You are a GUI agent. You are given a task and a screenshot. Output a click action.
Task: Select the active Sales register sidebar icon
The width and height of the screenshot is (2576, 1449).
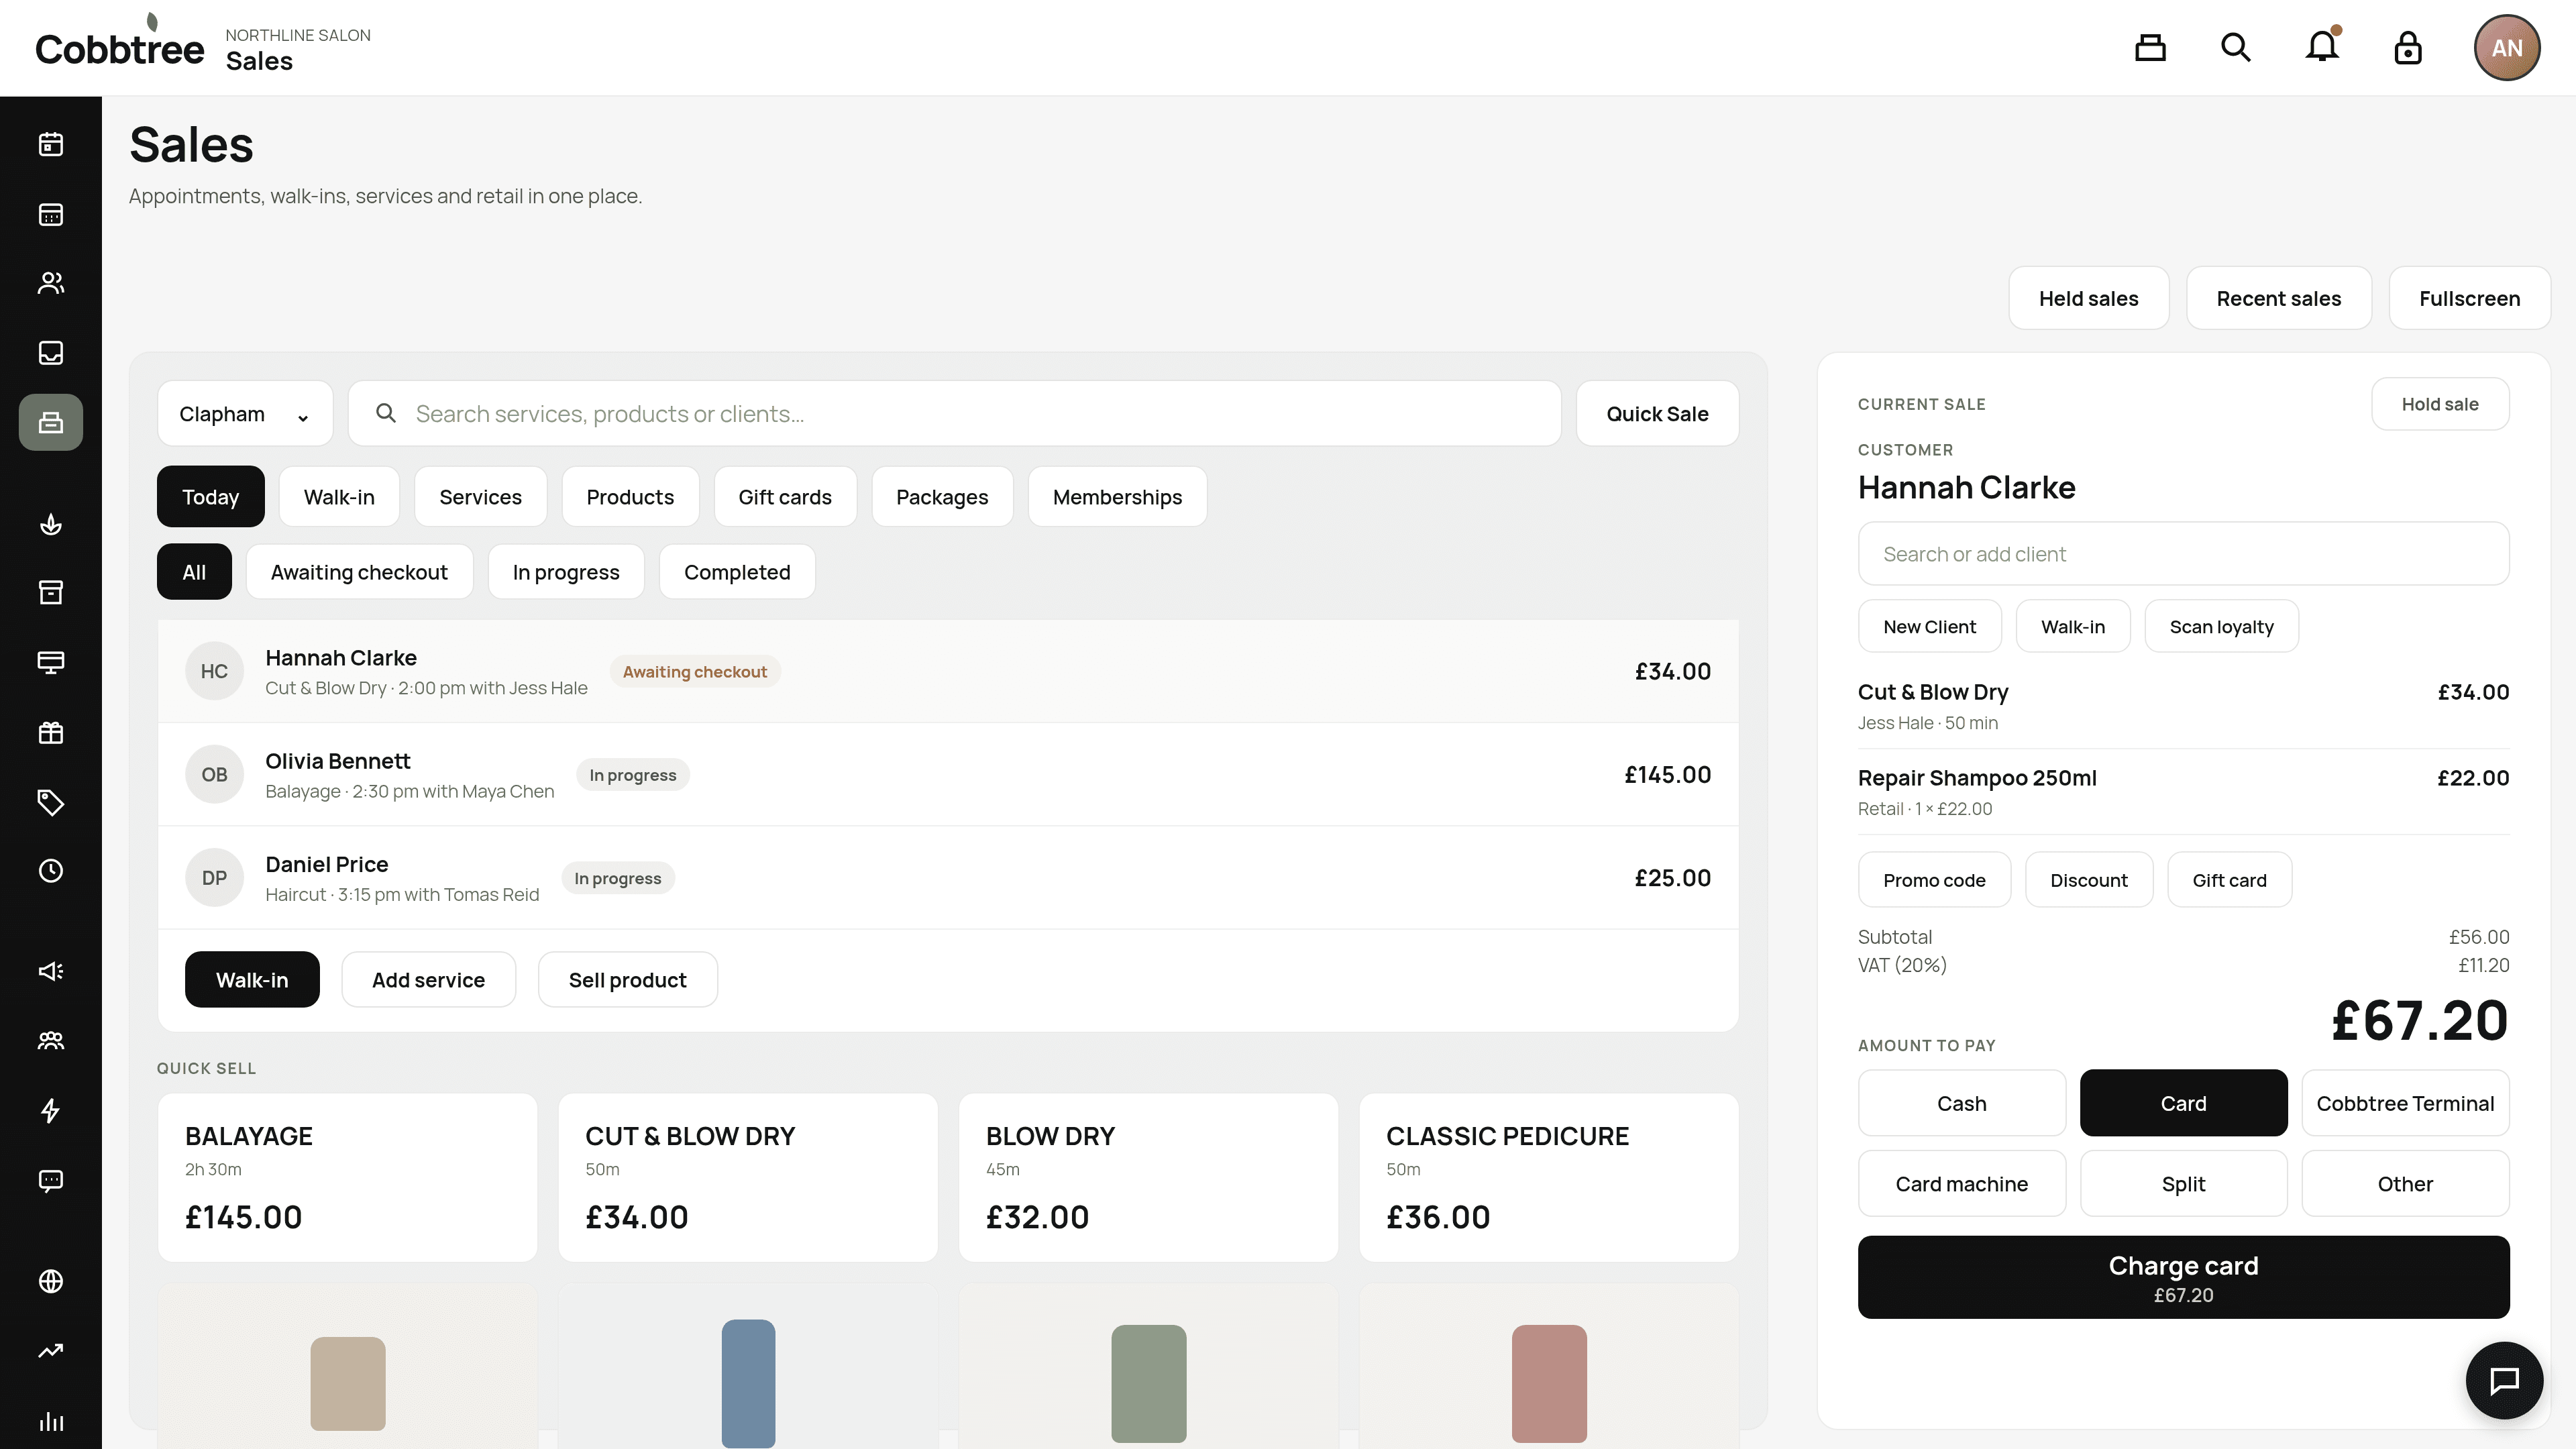tap(51, 422)
